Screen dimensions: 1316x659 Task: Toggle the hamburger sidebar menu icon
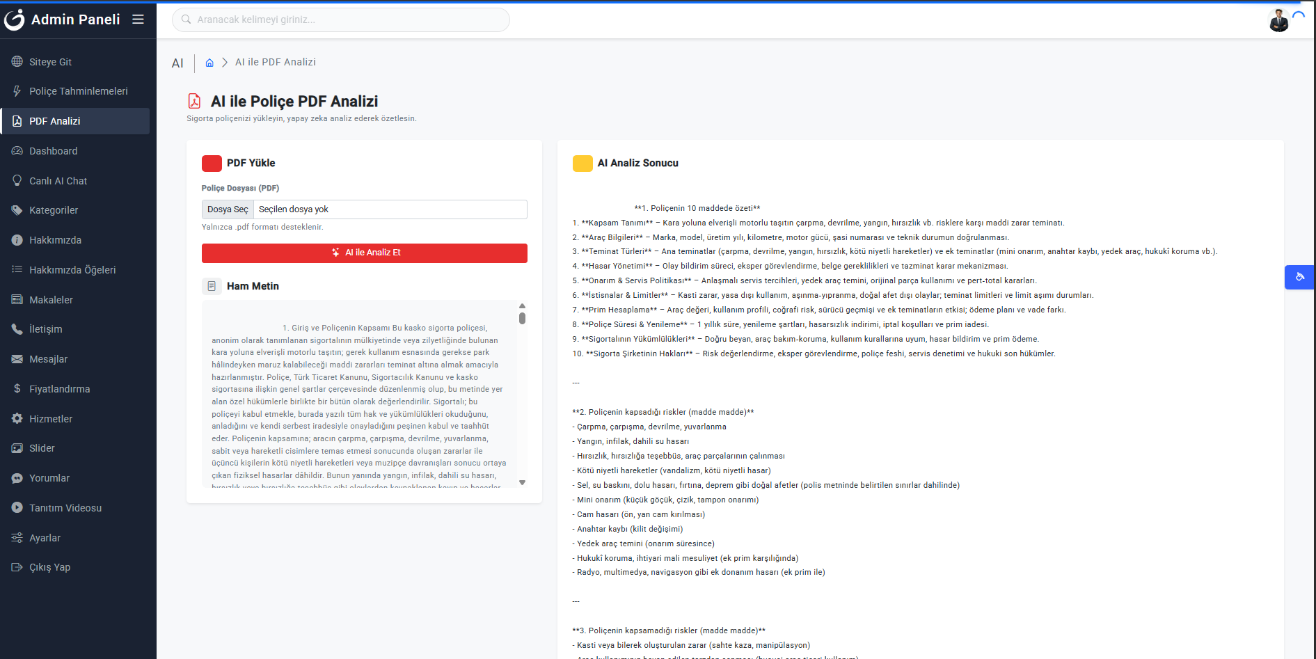pyautogui.click(x=138, y=19)
